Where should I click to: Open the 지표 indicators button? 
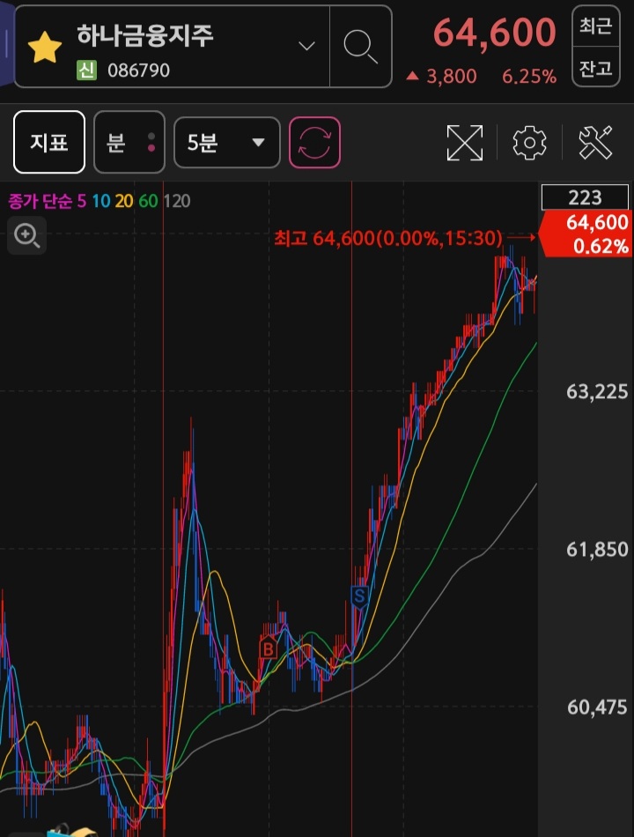(x=49, y=142)
